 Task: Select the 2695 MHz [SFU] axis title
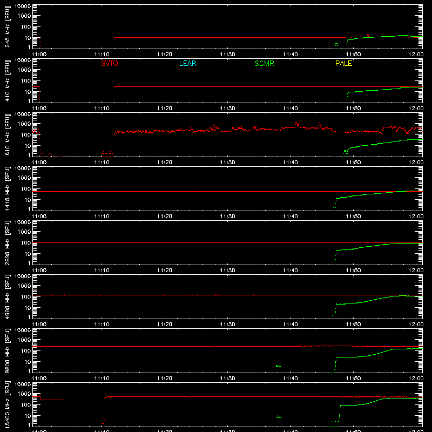click(x=8, y=242)
